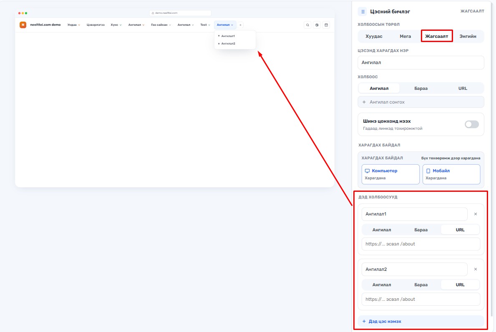Toggle Компьютер visibility card
496x332 pixels.
click(x=390, y=174)
